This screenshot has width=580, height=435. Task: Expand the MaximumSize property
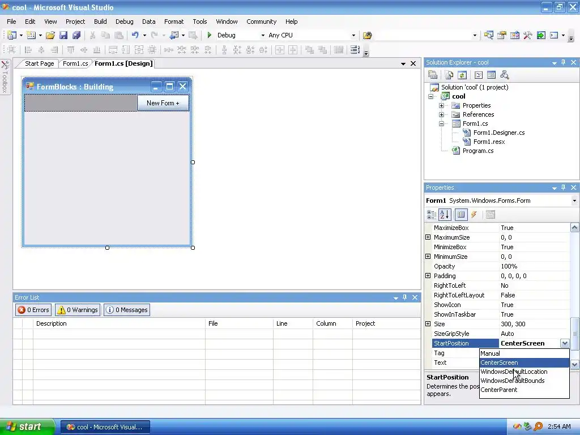[428, 237]
